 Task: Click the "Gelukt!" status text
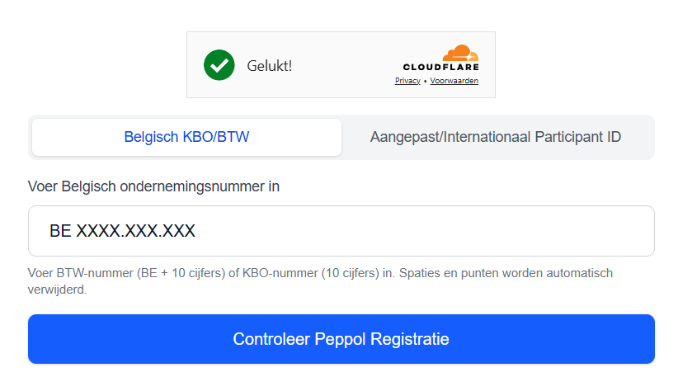click(269, 65)
